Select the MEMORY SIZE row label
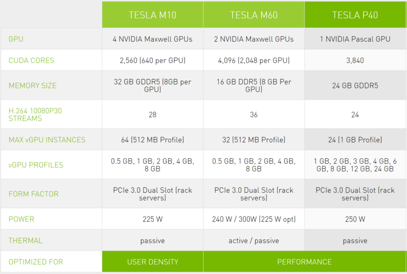Screen dimensions: 407x274 pyautogui.click(x=32, y=85)
